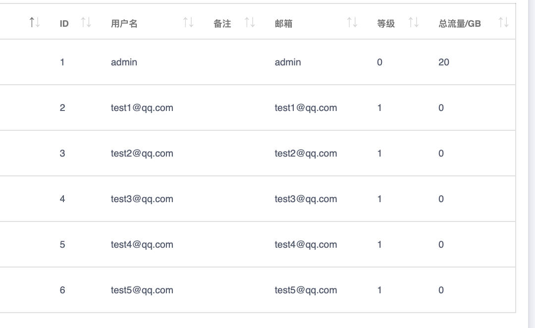The height and width of the screenshot is (328, 535).
Task: Click level value 0 in admin row
Action: (x=379, y=62)
